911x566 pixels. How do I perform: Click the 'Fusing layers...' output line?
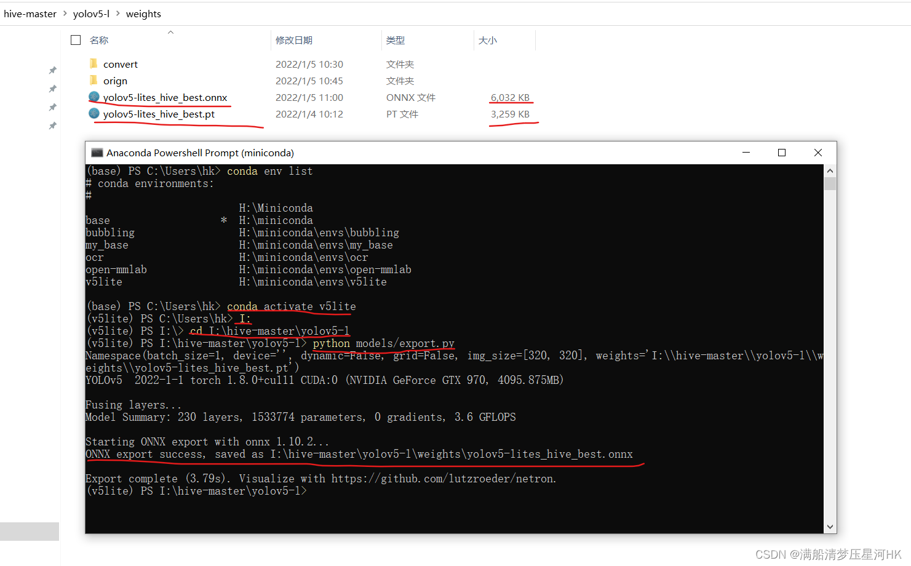[x=133, y=405]
